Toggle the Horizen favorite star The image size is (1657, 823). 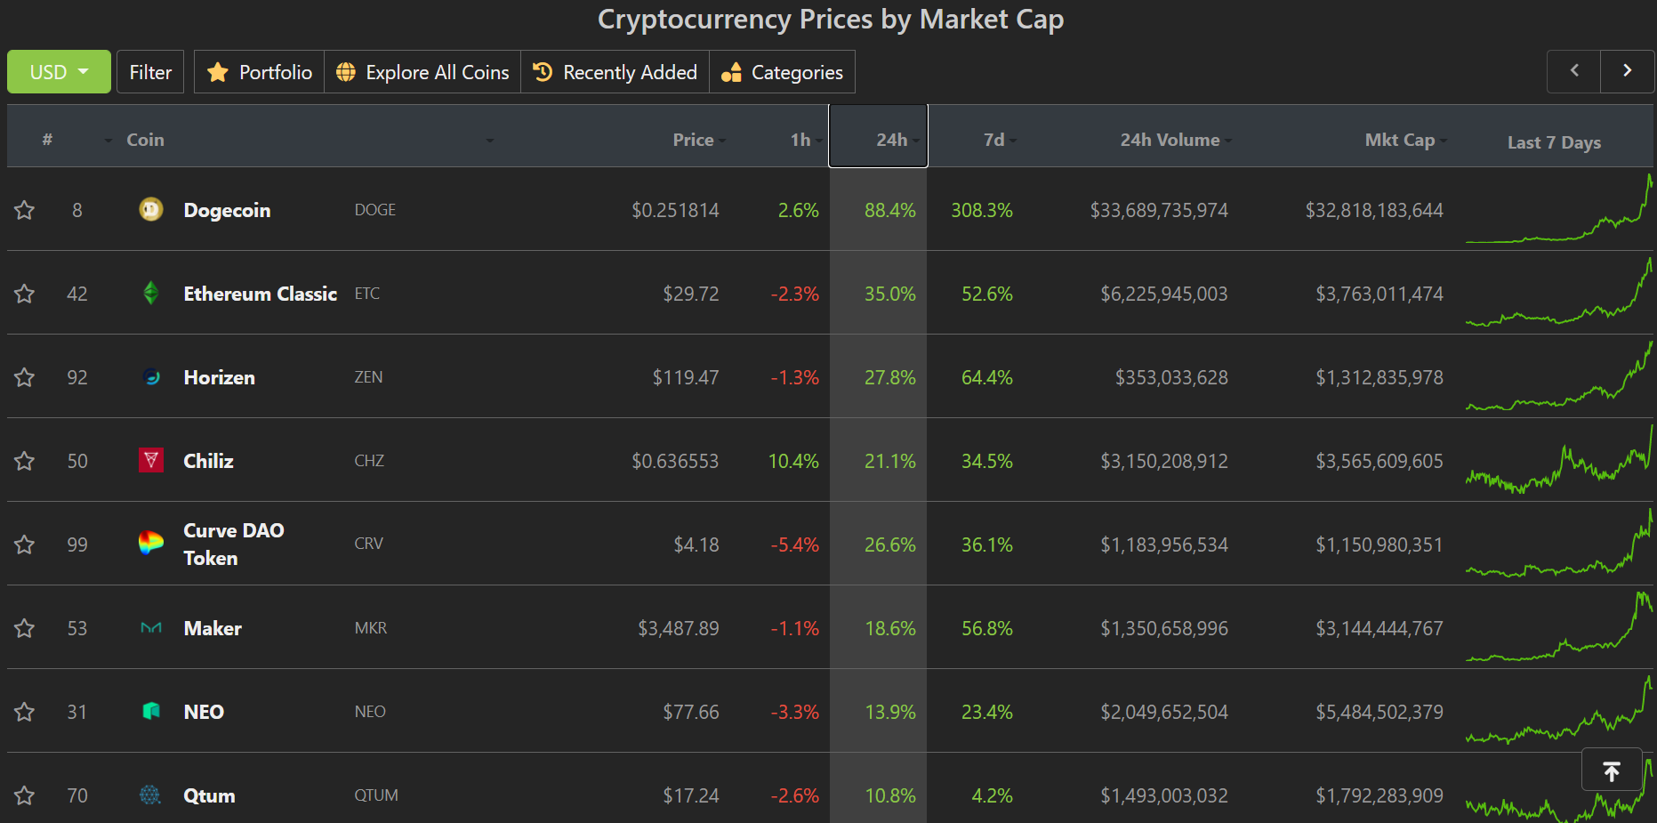24,377
